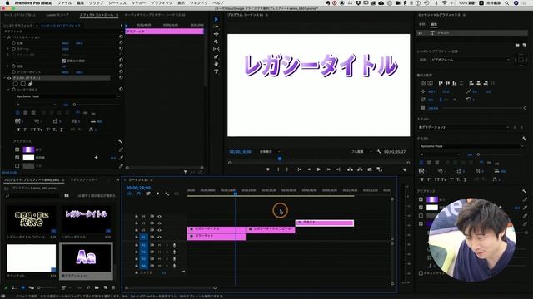Select the Selection tool arrow in the toolbar
Screen dimensions: 533x299
pyautogui.click(x=217, y=19)
